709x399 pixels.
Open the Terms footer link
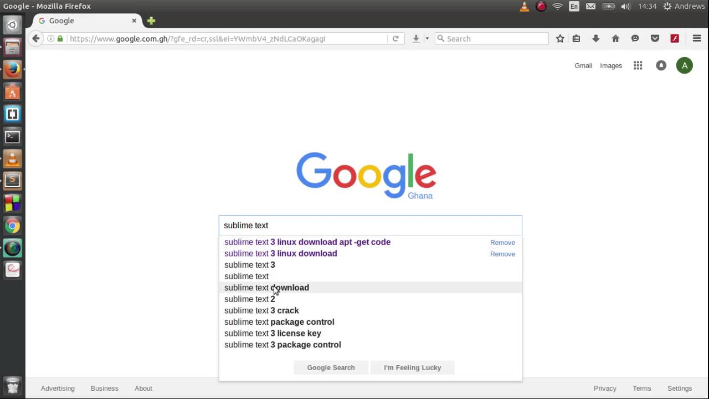pyautogui.click(x=642, y=388)
